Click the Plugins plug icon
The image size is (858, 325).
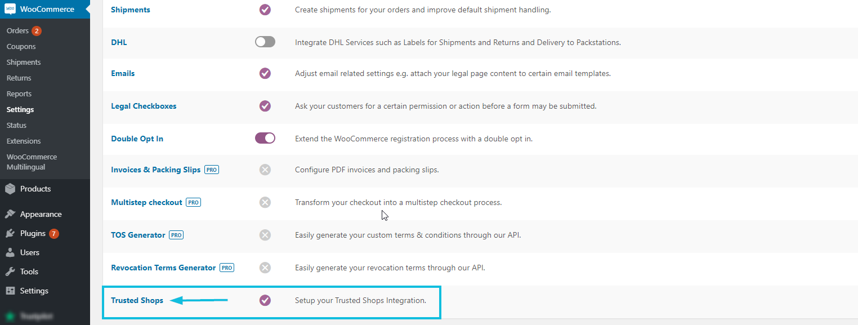coord(10,233)
